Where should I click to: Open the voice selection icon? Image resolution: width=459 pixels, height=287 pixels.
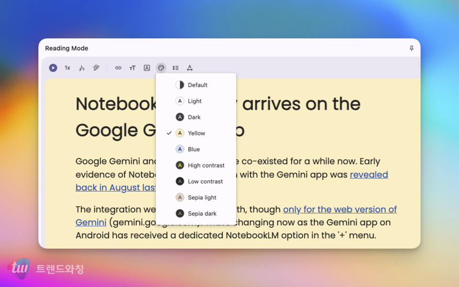[x=82, y=68]
